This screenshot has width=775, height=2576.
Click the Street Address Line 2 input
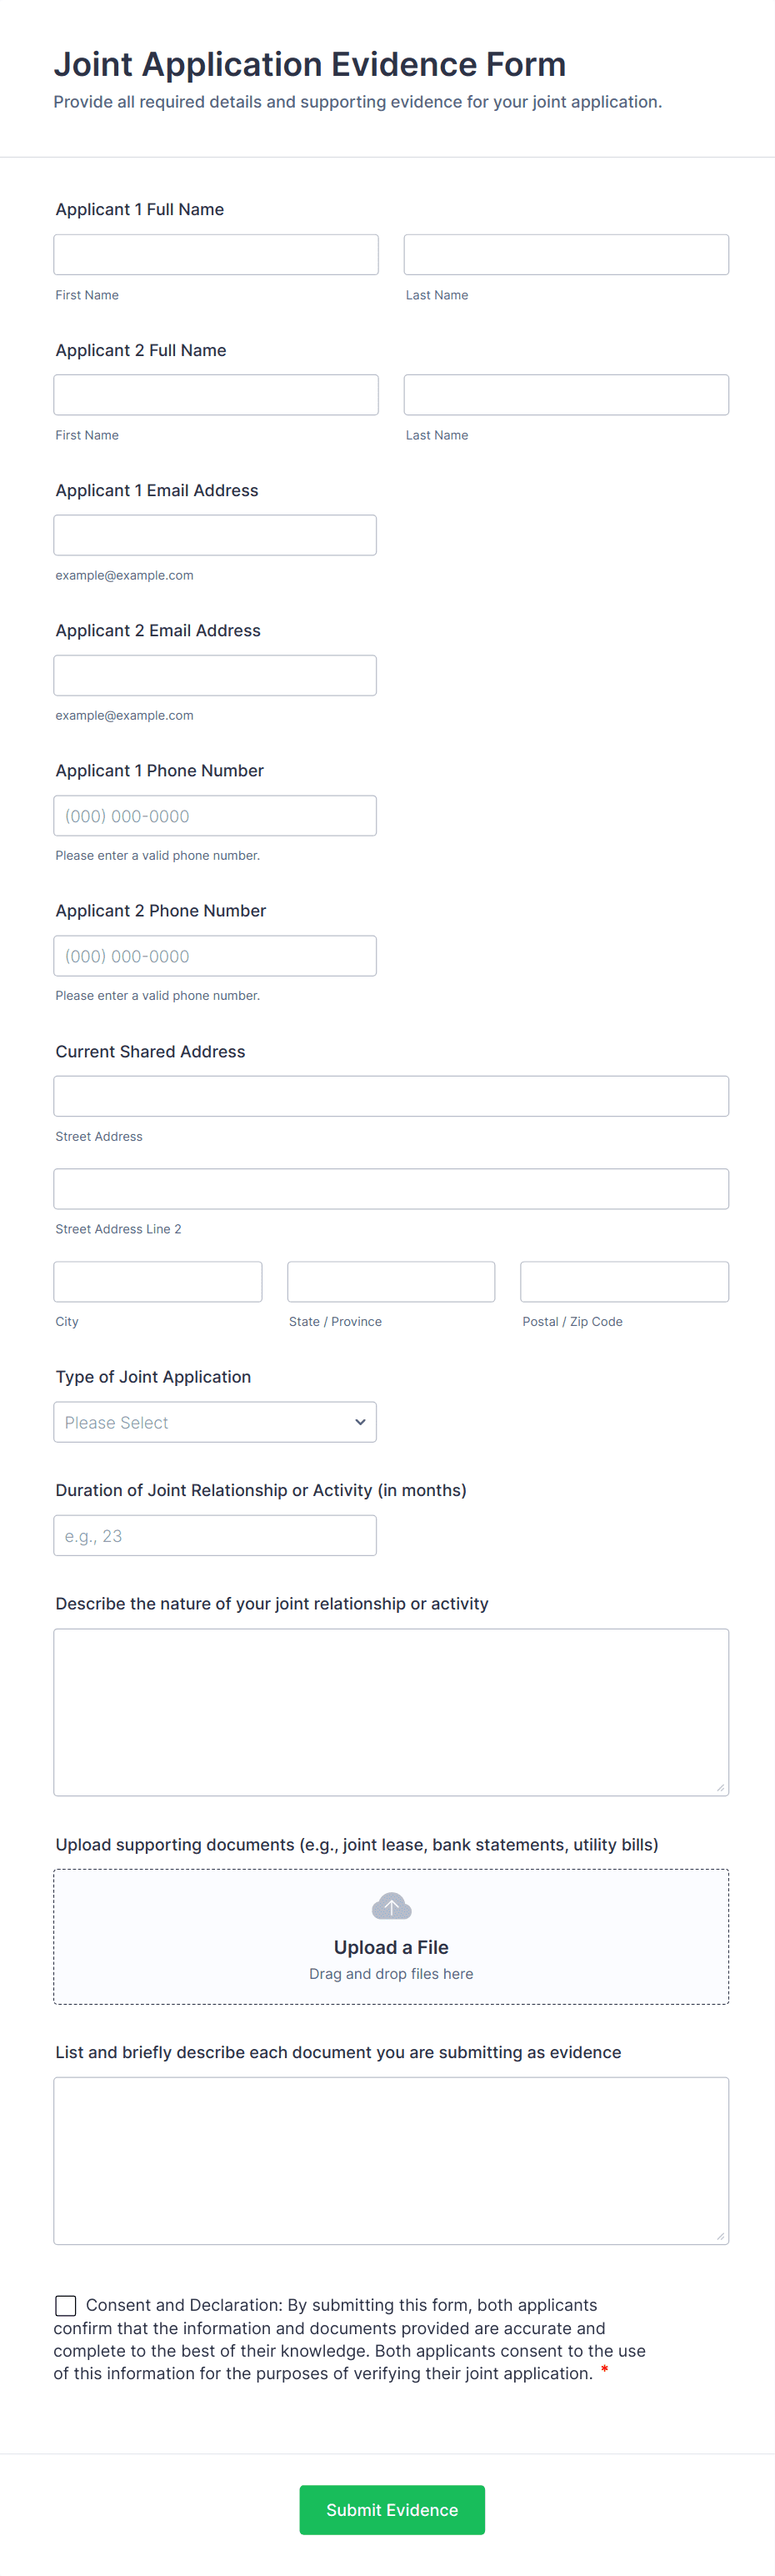pos(391,1188)
